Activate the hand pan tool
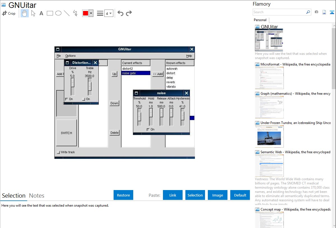336x228 pixels. 25,13
